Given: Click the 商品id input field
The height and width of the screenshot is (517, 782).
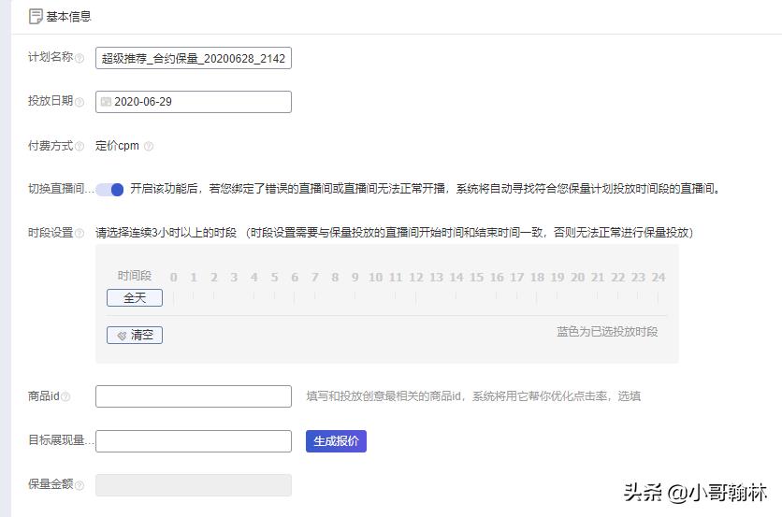Looking at the screenshot, I should click(194, 396).
